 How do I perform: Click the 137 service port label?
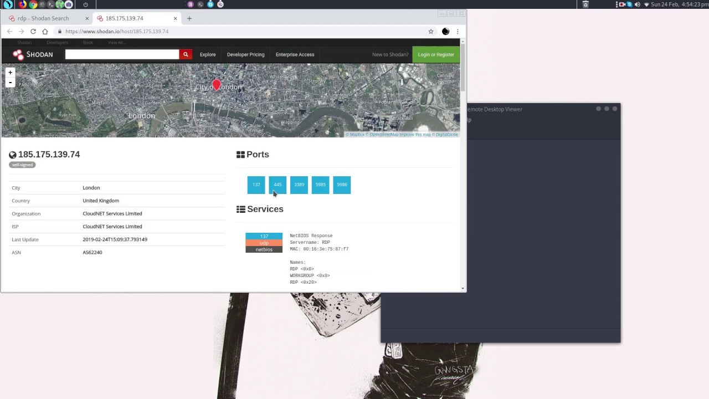coord(264,236)
